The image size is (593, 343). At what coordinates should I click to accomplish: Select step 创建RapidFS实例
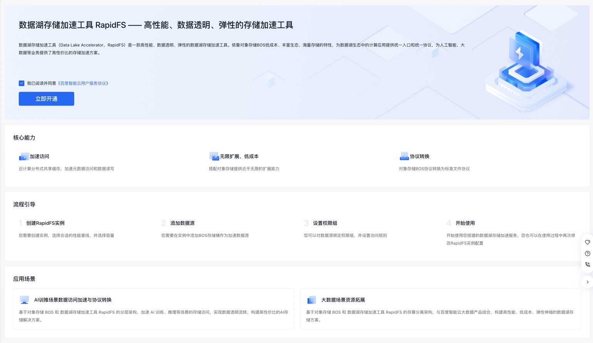tap(45, 223)
